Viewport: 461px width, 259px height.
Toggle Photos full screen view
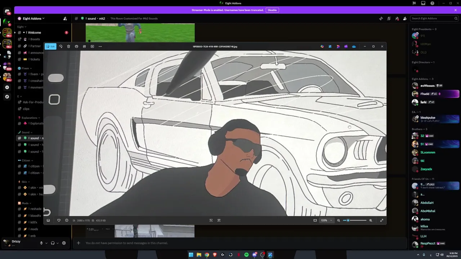coord(381,220)
